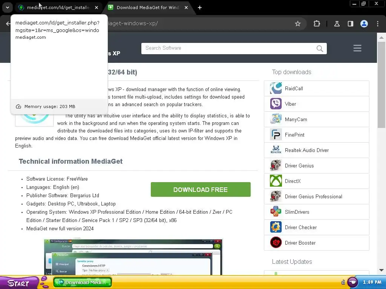Open the Driver Checker link text
Image resolution: width=386 pixels, height=289 pixels.
[301, 228]
